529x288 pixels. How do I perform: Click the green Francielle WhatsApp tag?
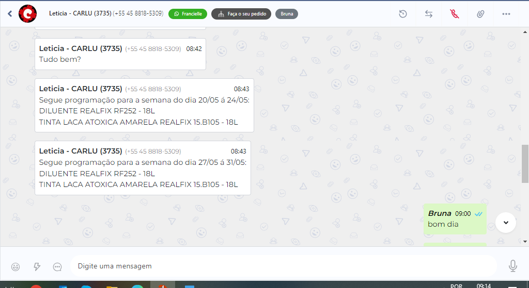(x=188, y=14)
